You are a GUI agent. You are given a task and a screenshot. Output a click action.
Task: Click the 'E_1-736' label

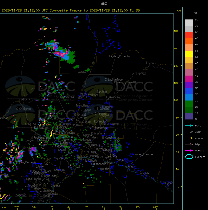click(141, 74)
